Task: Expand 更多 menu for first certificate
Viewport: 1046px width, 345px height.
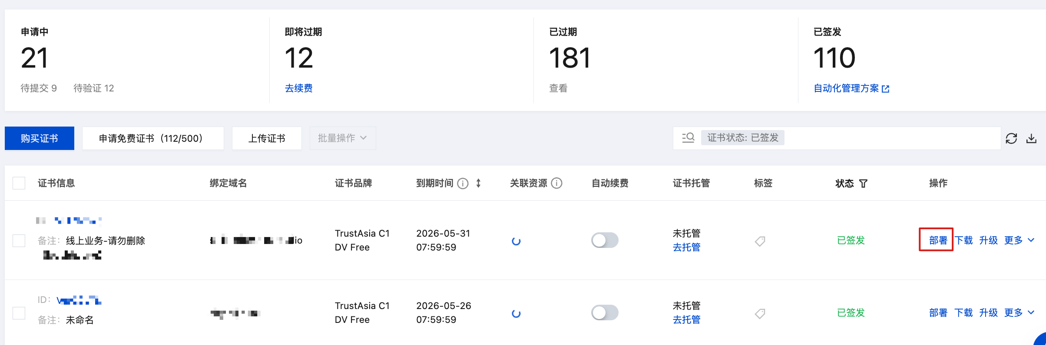Action: tap(1019, 240)
